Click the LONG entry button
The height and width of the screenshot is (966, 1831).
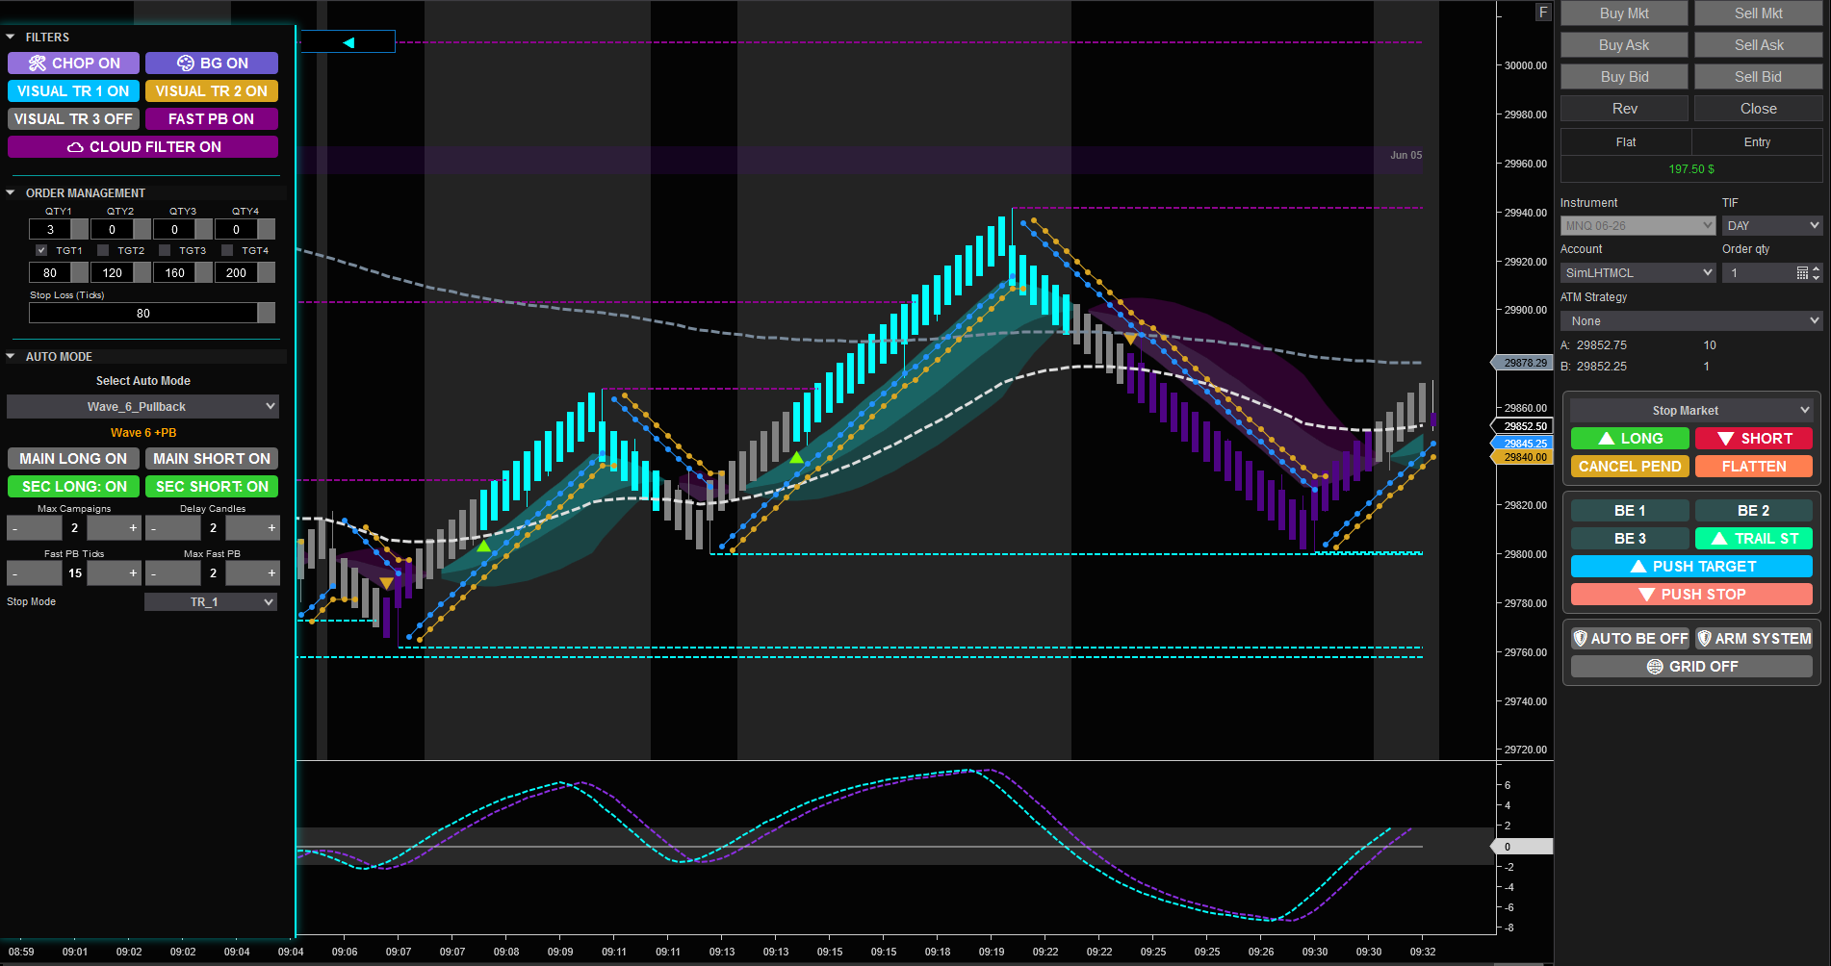1630,439
